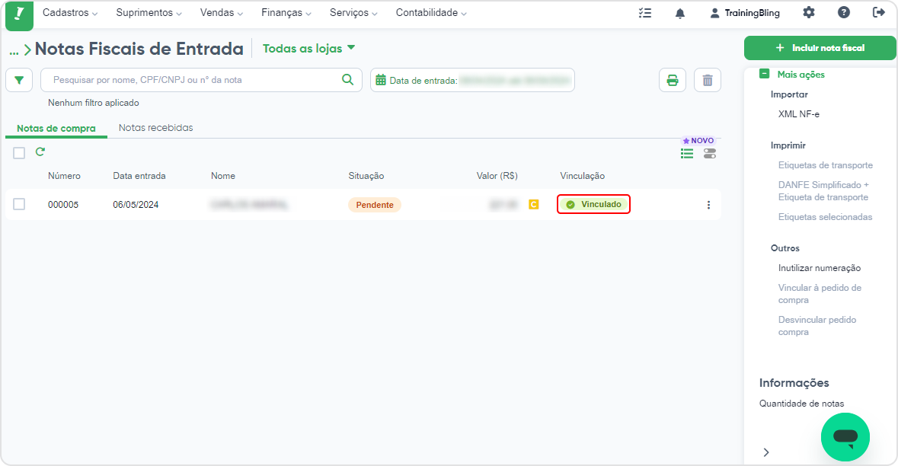Click the trash delete icon

[x=708, y=80]
